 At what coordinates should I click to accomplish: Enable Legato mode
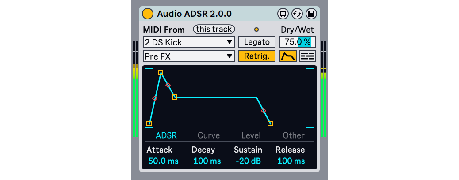tap(256, 42)
